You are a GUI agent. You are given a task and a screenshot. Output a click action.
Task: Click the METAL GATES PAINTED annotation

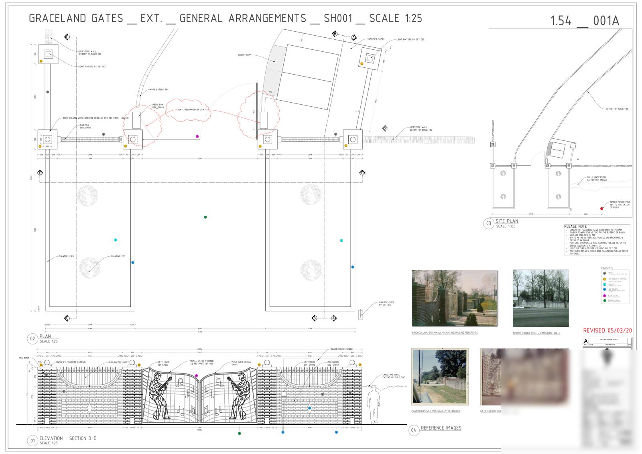[x=202, y=362]
